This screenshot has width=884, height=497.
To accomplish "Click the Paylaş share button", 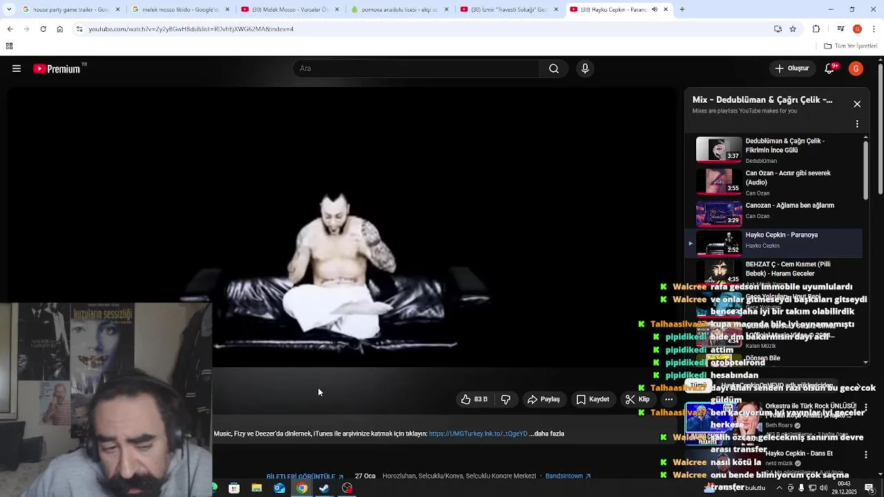I will 544,399.
